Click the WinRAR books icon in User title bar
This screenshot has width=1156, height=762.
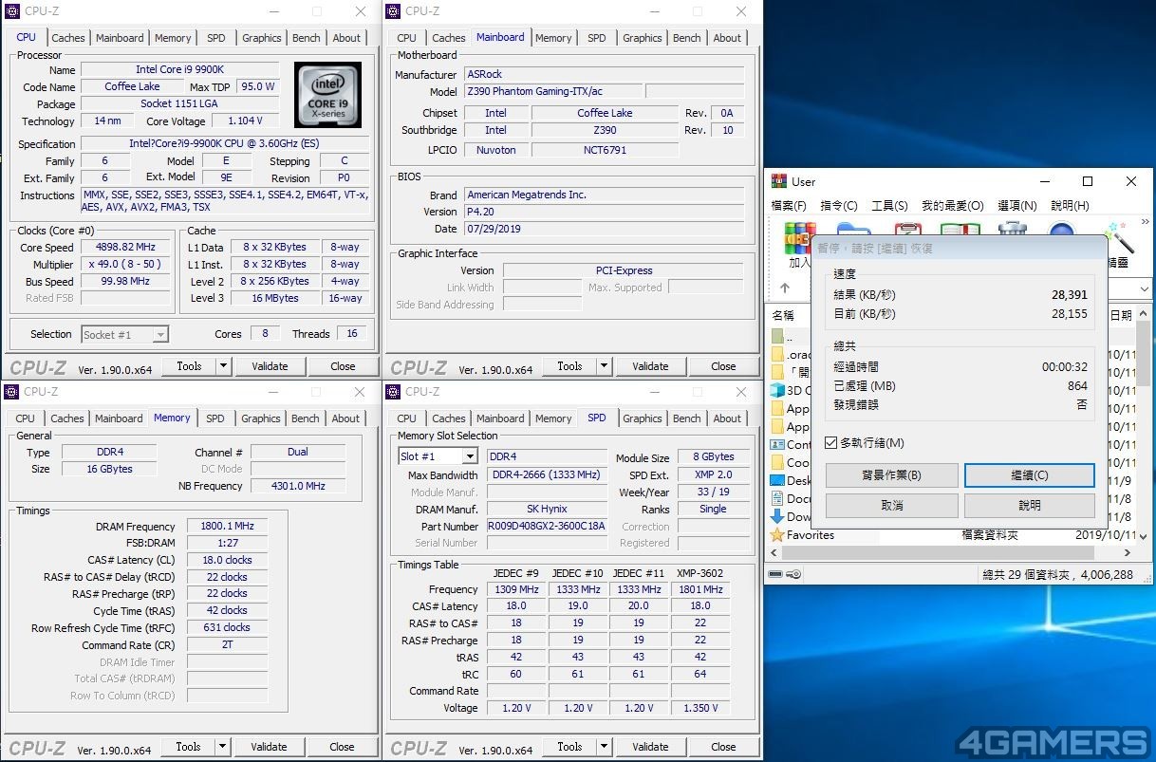779,181
